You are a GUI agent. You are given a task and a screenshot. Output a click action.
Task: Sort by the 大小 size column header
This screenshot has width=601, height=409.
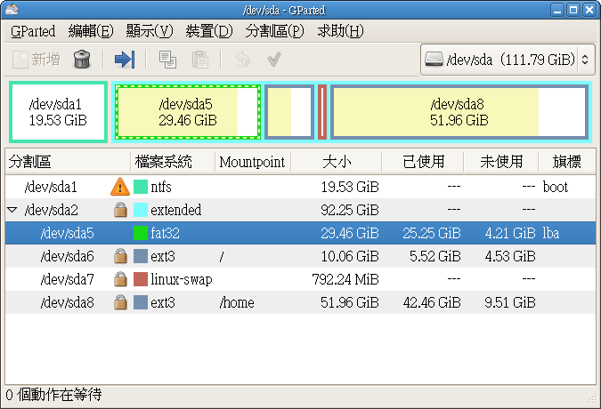[x=336, y=162]
